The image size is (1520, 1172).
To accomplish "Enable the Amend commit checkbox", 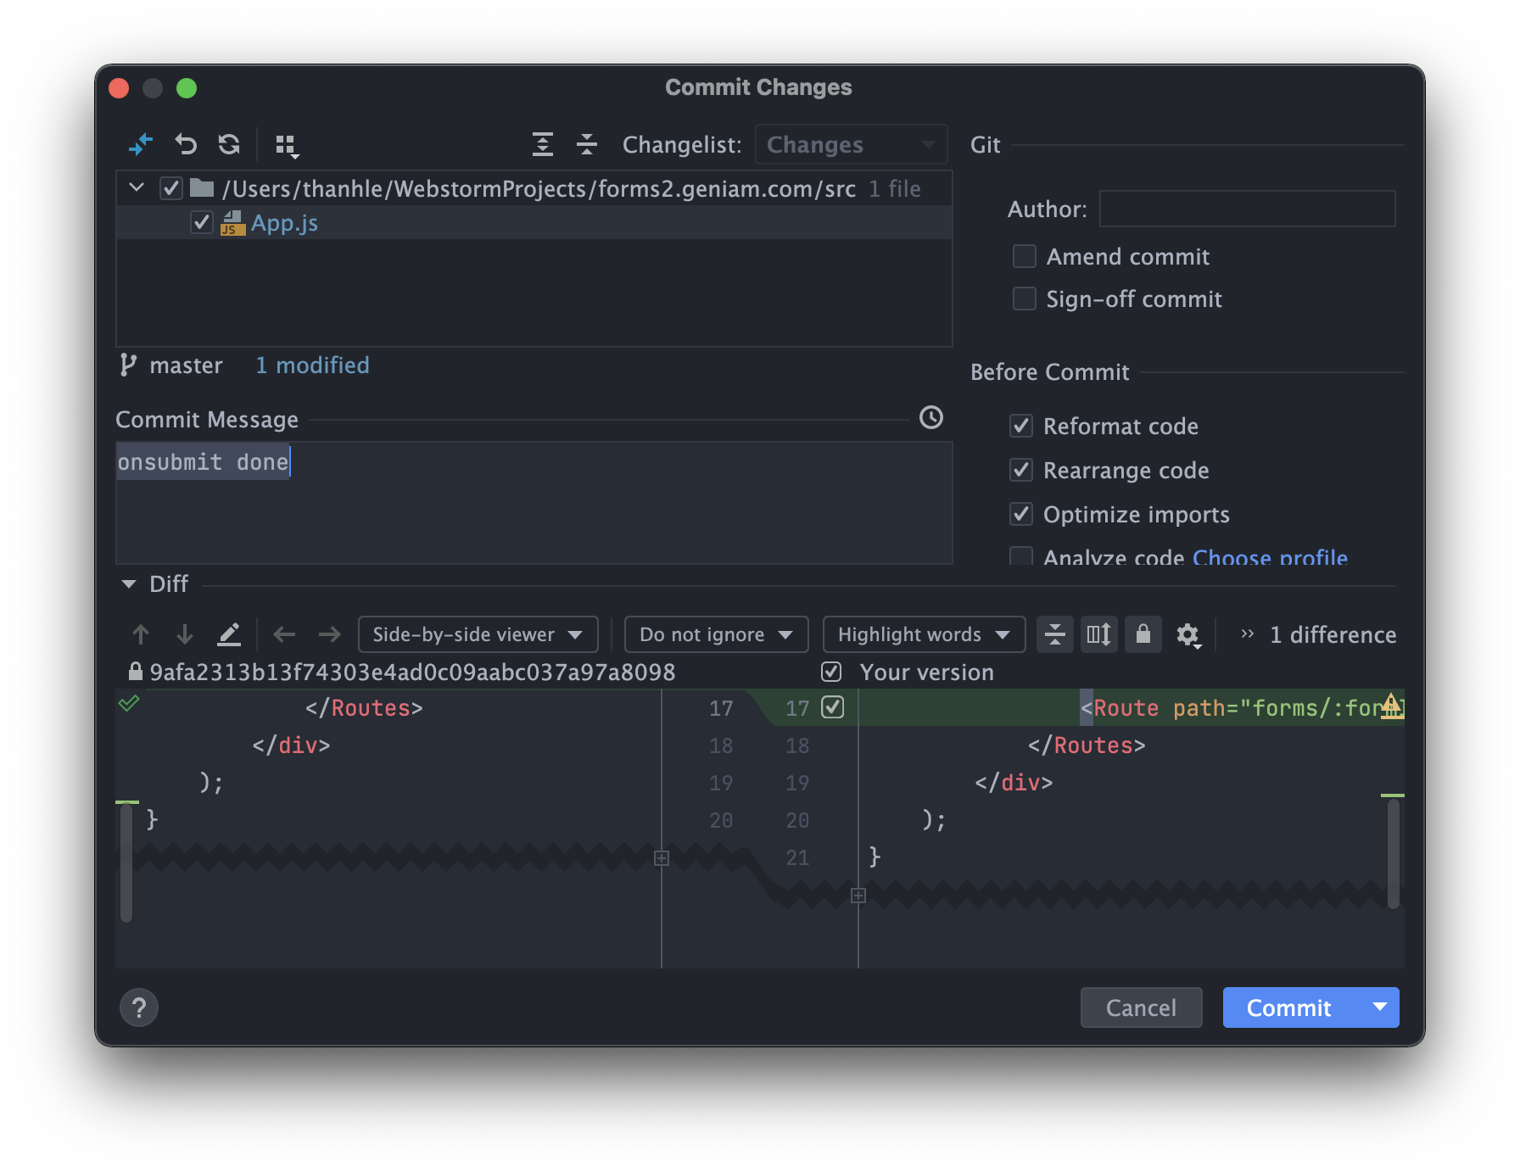I will click(1025, 257).
